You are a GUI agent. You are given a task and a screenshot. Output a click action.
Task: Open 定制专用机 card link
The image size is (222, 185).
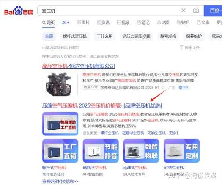173,168
